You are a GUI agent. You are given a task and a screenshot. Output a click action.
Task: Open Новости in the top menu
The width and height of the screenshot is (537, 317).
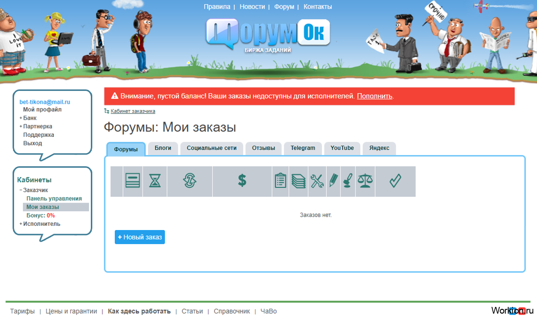click(252, 7)
